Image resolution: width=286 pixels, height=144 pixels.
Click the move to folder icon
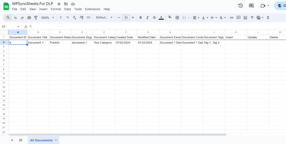(66, 4)
